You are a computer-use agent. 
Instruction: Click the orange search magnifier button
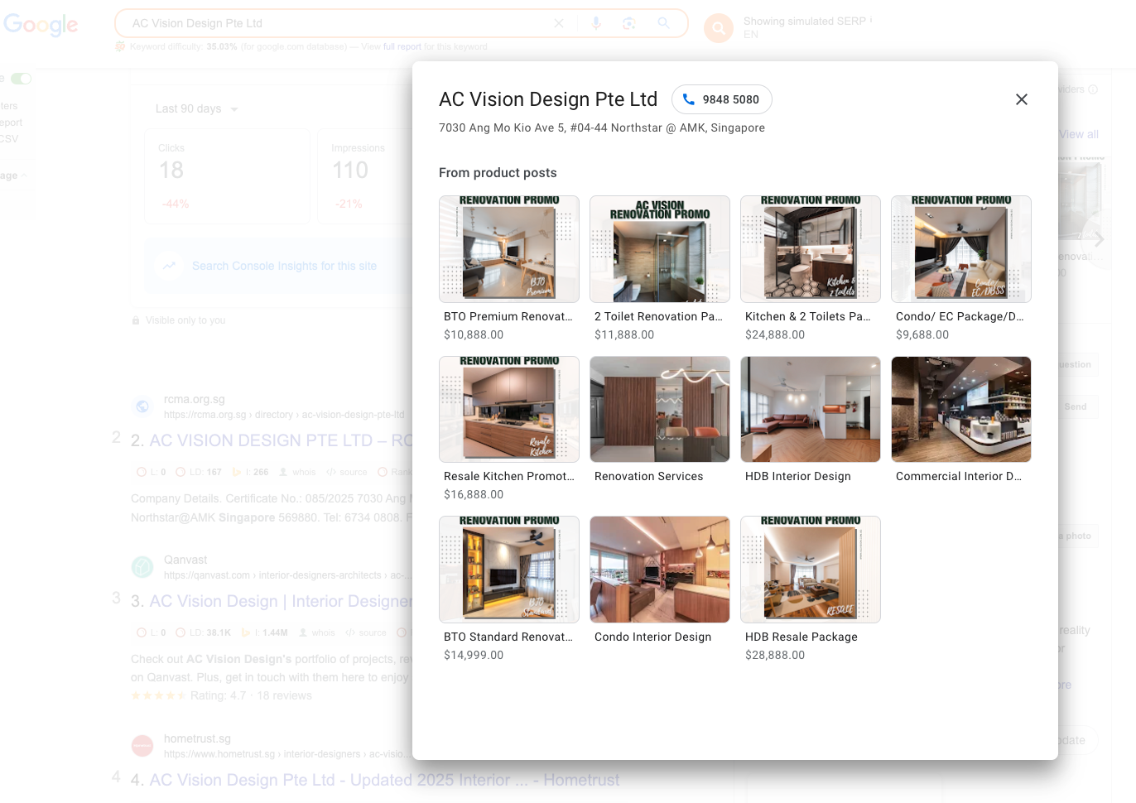(718, 28)
